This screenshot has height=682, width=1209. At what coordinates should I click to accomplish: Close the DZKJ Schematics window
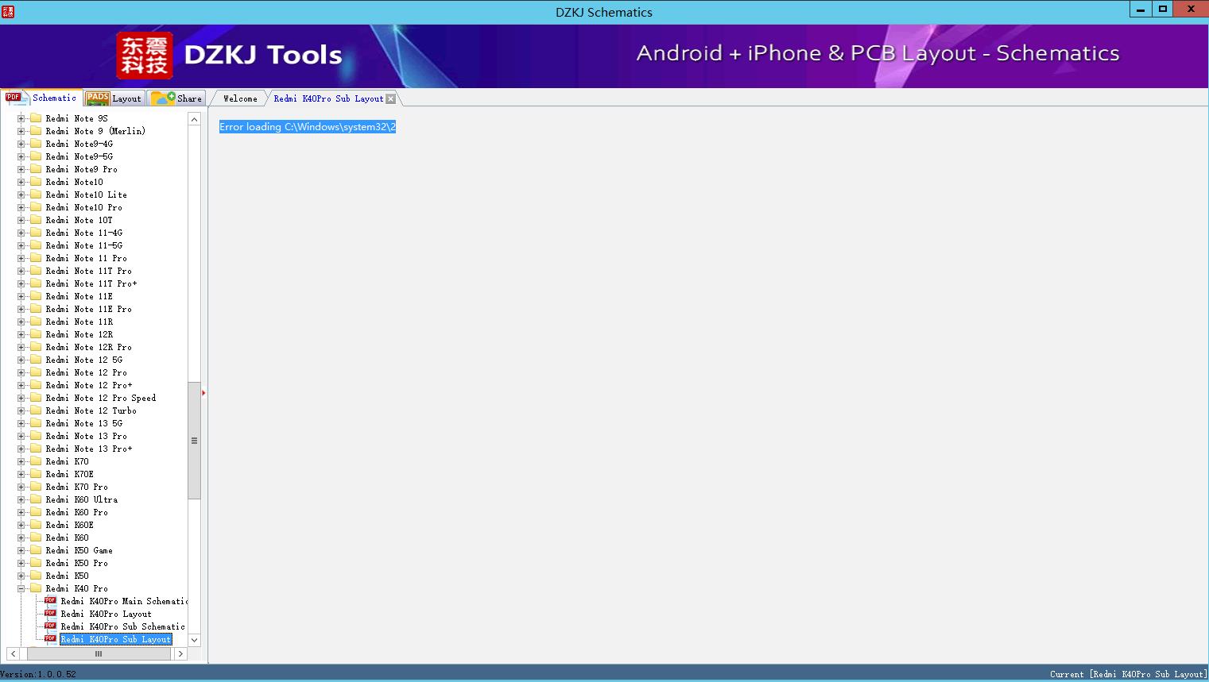click(1192, 10)
